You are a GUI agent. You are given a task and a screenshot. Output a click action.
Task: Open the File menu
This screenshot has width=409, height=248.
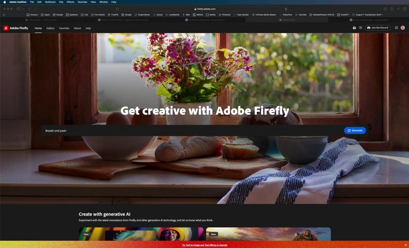point(32,2)
